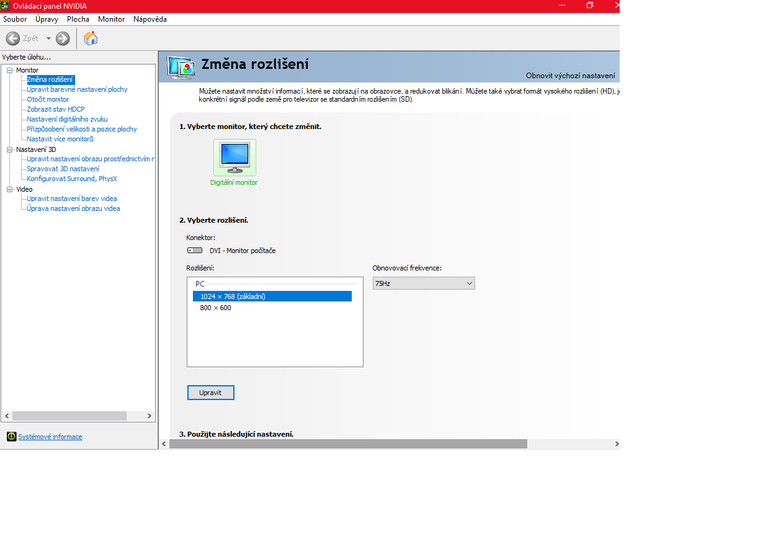781x539 pixels.
Task: Click the Back arrow icon
Action: (13, 38)
